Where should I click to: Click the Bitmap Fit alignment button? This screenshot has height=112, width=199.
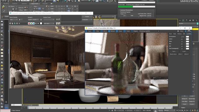point(184,99)
